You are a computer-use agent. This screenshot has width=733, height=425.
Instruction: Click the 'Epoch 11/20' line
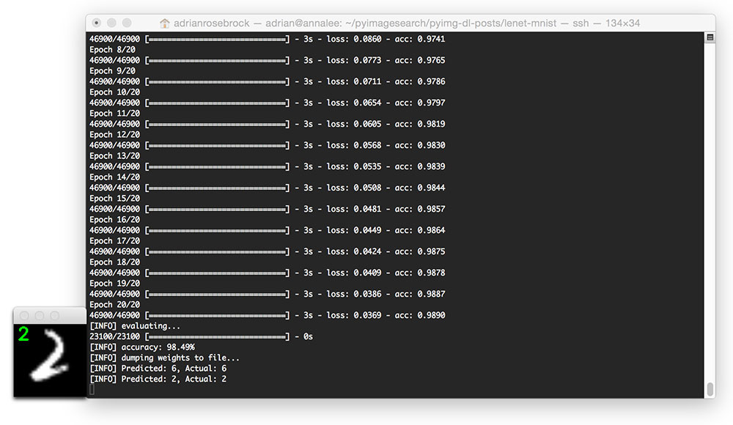[114, 113]
